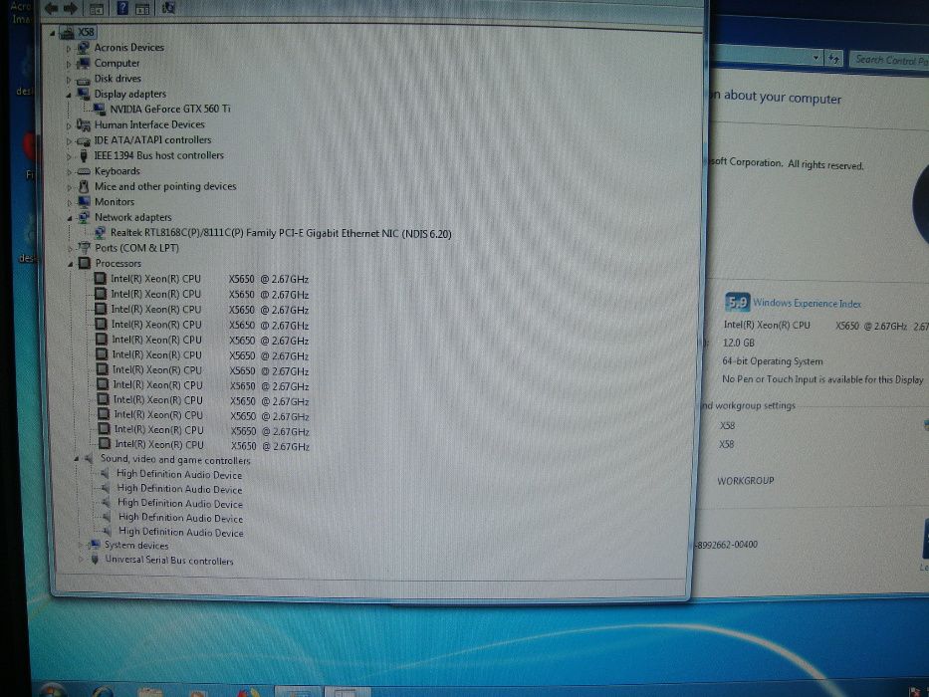Select the Human Interface Devices category icon
Screen dimensions: 929x697
(x=84, y=124)
